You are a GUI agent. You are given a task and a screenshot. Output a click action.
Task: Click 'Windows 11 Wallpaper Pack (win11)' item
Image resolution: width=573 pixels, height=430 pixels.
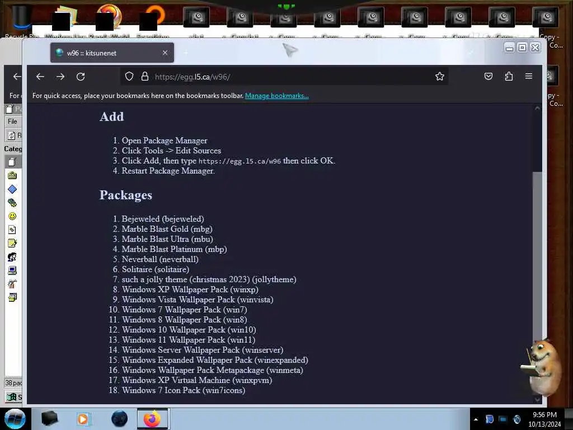pos(189,340)
